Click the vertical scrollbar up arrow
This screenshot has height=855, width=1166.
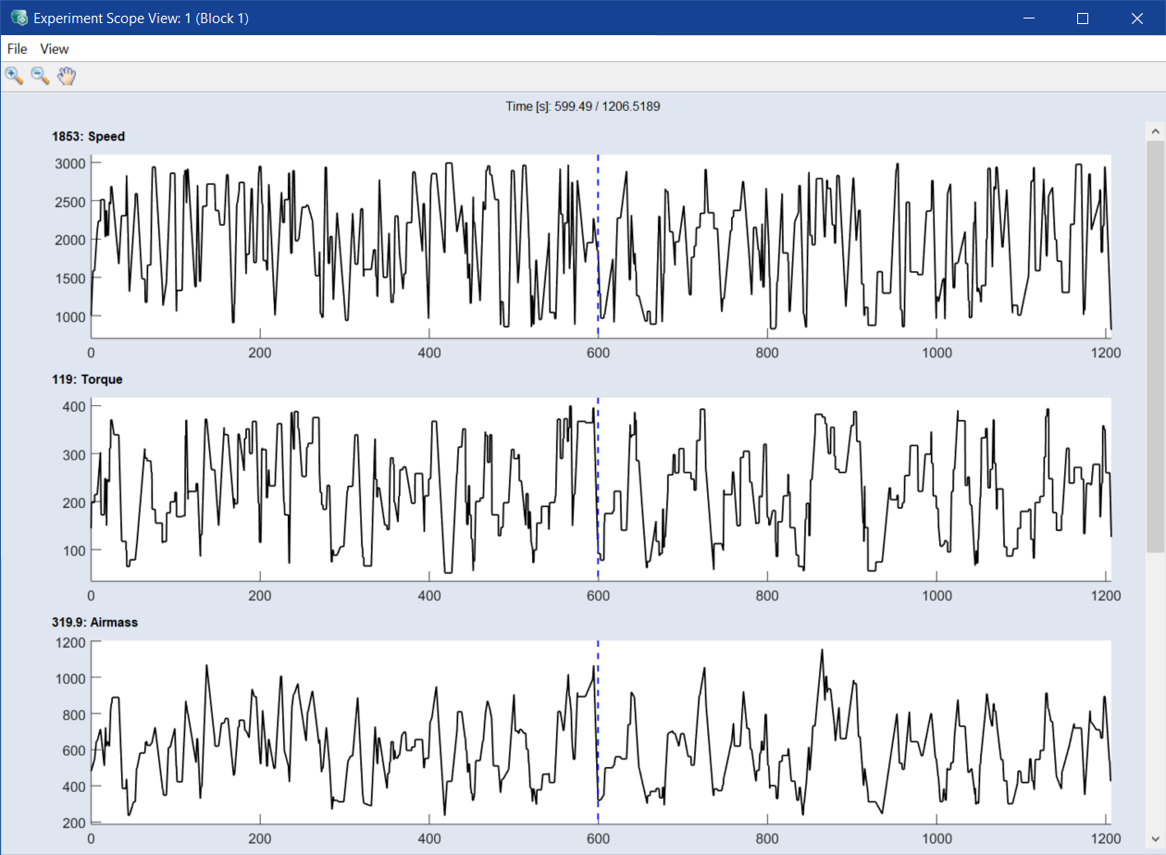pyautogui.click(x=1155, y=130)
